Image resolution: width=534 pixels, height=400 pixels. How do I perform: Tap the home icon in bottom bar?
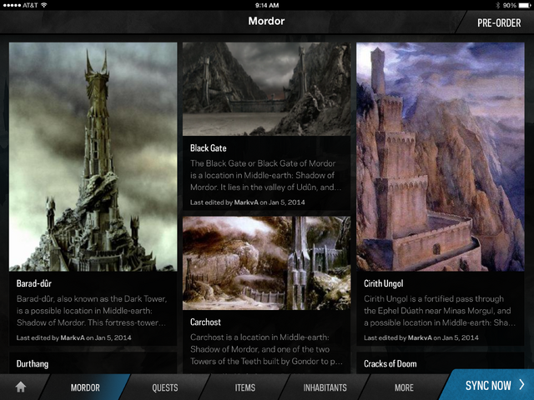click(21, 387)
